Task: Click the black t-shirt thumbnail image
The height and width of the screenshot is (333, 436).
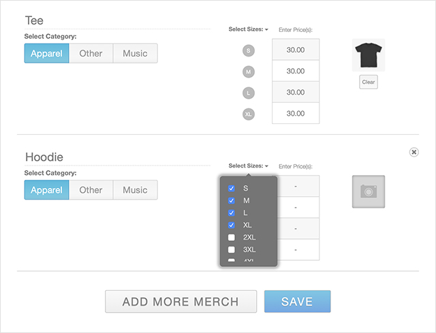Action: [369, 54]
